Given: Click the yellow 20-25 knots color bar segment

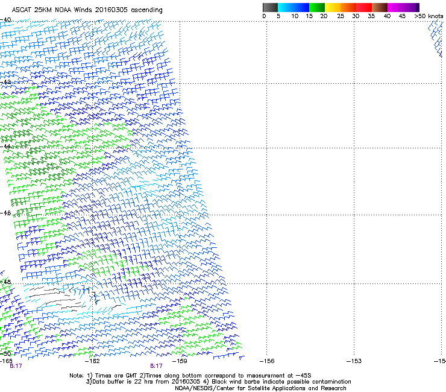Looking at the screenshot, I should point(333,7).
